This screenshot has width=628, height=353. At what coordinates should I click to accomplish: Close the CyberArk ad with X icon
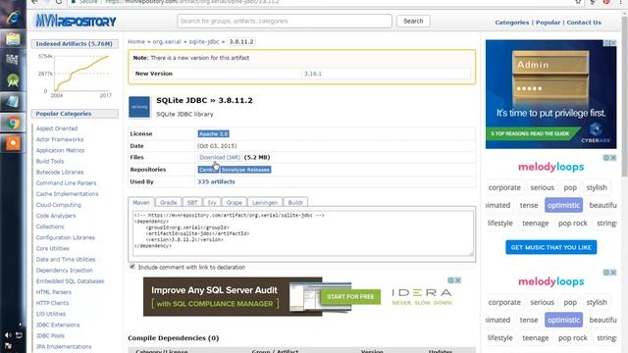coord(613,43)
